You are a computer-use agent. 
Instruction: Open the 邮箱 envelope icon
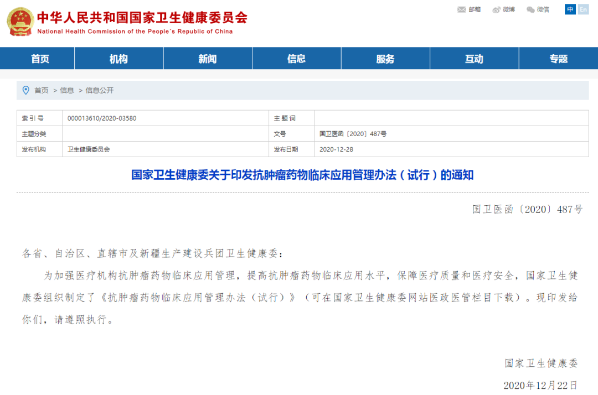461,9
